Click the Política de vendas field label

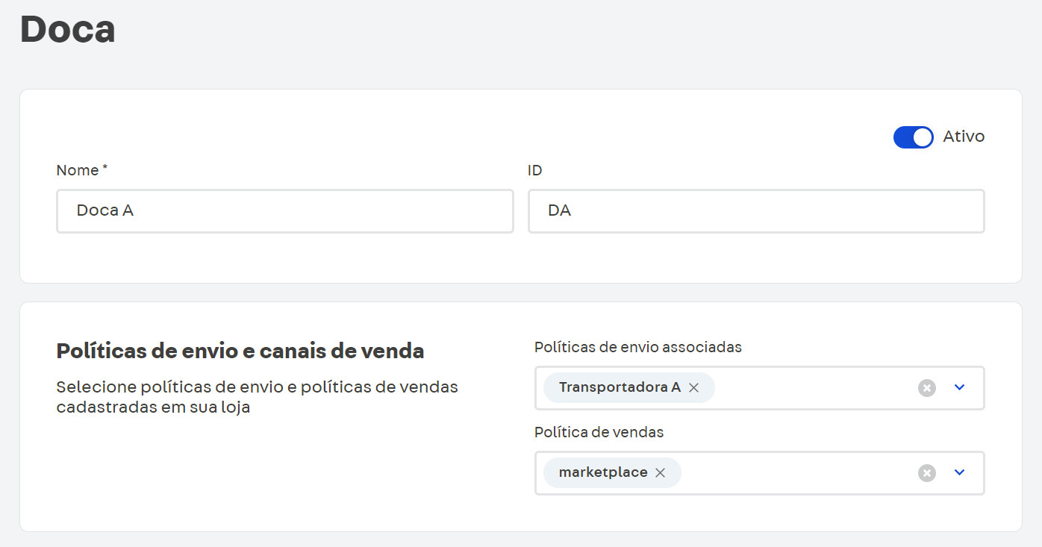click(598, 432)
